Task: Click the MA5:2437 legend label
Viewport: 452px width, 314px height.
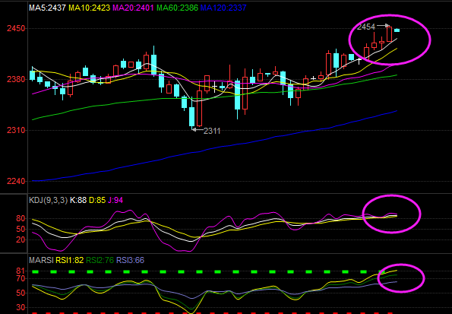Action: (47, 8)
